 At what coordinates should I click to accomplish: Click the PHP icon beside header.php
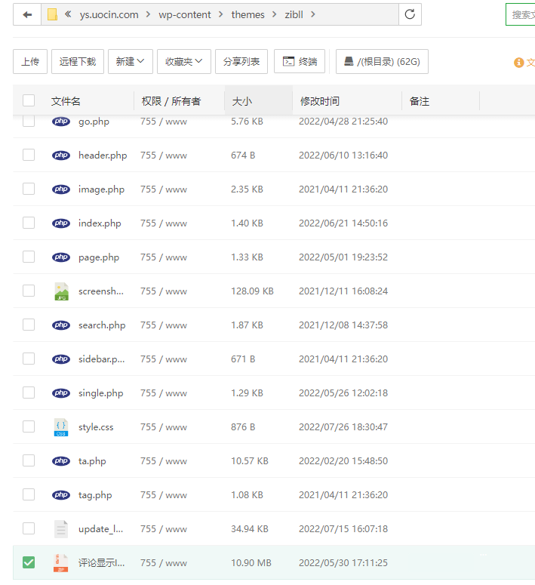pyautogui.click(x=61, y=155)
